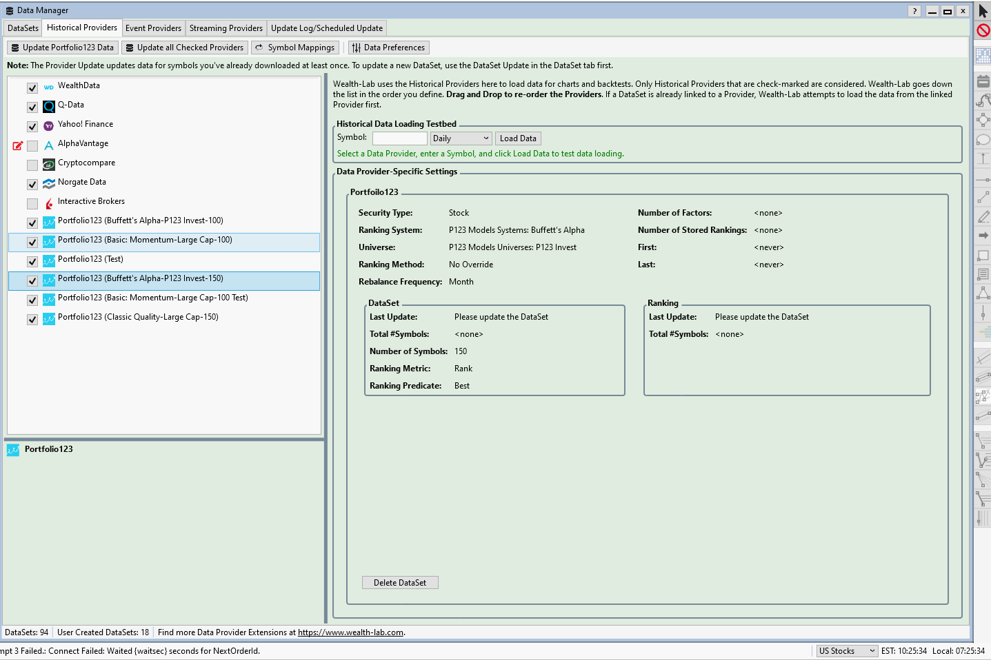The width and height of the screenshot is (991, 660).
Task: Open the Event Providers tab
Action: coord(153,28)
